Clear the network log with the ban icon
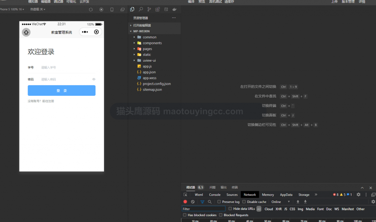 (x=192, y=201)
